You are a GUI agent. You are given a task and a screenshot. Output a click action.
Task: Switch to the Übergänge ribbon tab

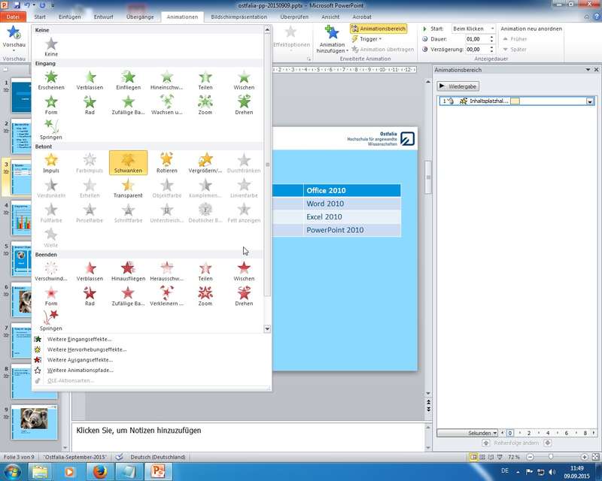[140, 17]
